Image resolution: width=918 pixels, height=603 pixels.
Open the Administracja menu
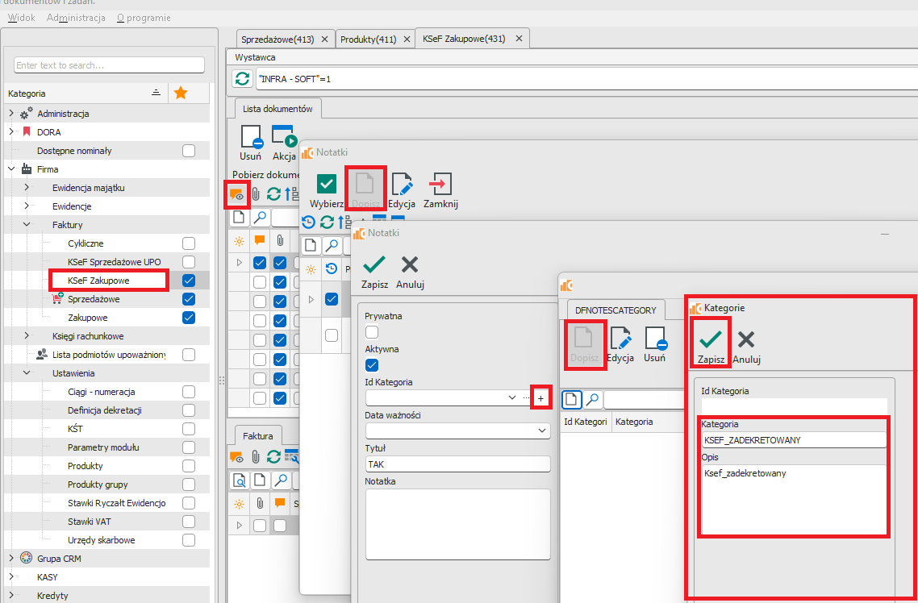click(76, 18)
